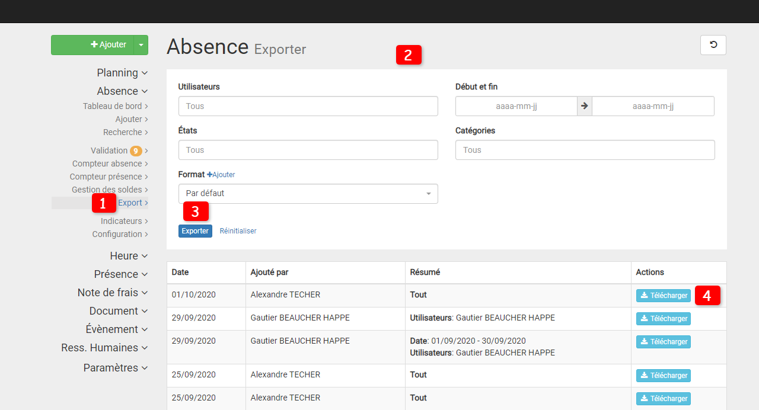Download export for Utilisateurs Gautier BEAUCHER HAPPE only

pos(664,319)
